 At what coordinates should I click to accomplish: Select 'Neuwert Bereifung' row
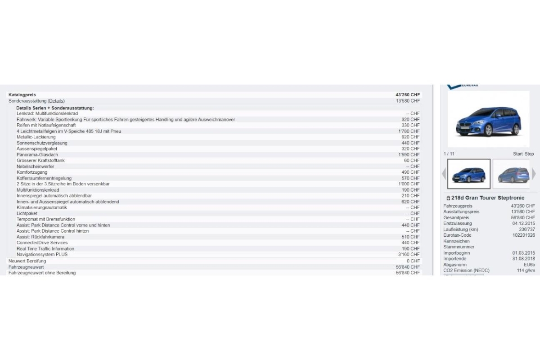click(214, 261)
